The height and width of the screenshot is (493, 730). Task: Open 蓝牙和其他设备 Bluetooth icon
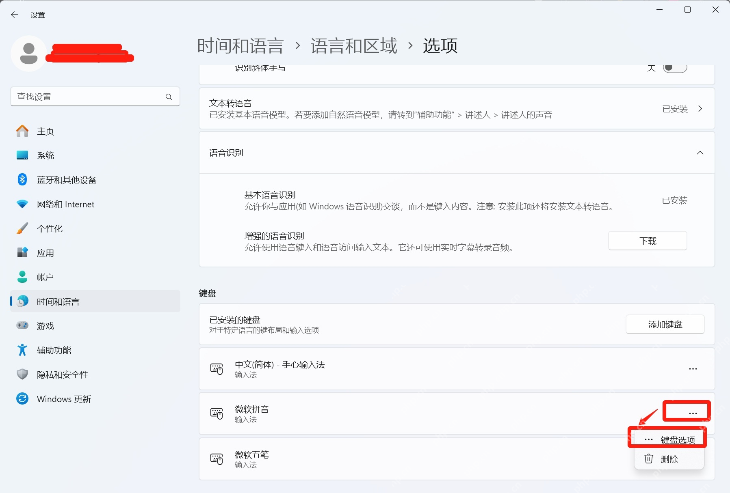[x=22, y=179]
